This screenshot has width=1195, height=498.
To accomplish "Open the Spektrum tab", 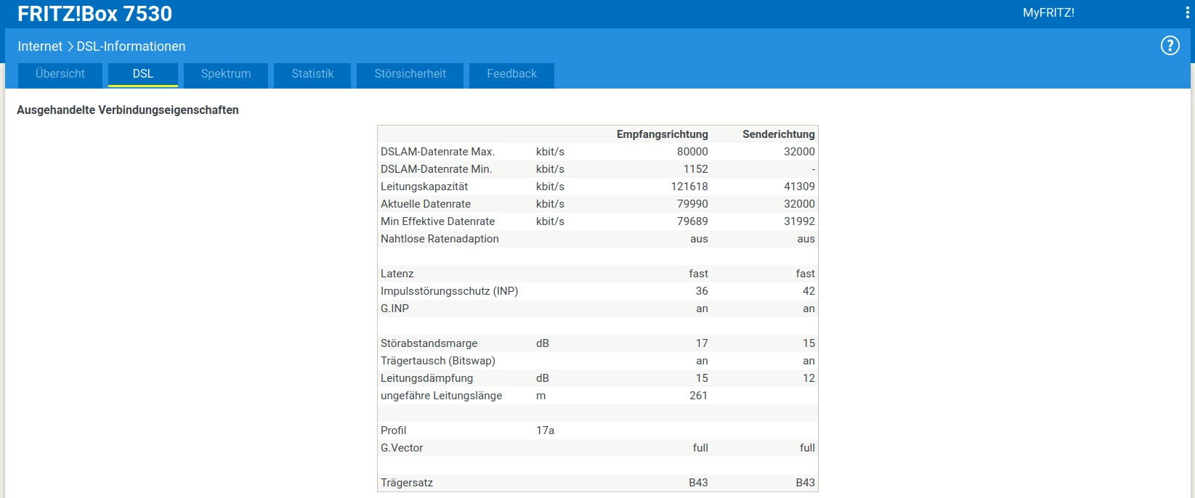I will pyautogui.click(x=226, y=74).
